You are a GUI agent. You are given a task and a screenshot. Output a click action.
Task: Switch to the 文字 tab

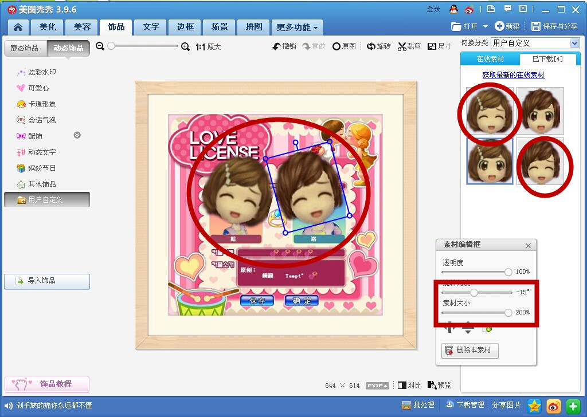[151, 27]
